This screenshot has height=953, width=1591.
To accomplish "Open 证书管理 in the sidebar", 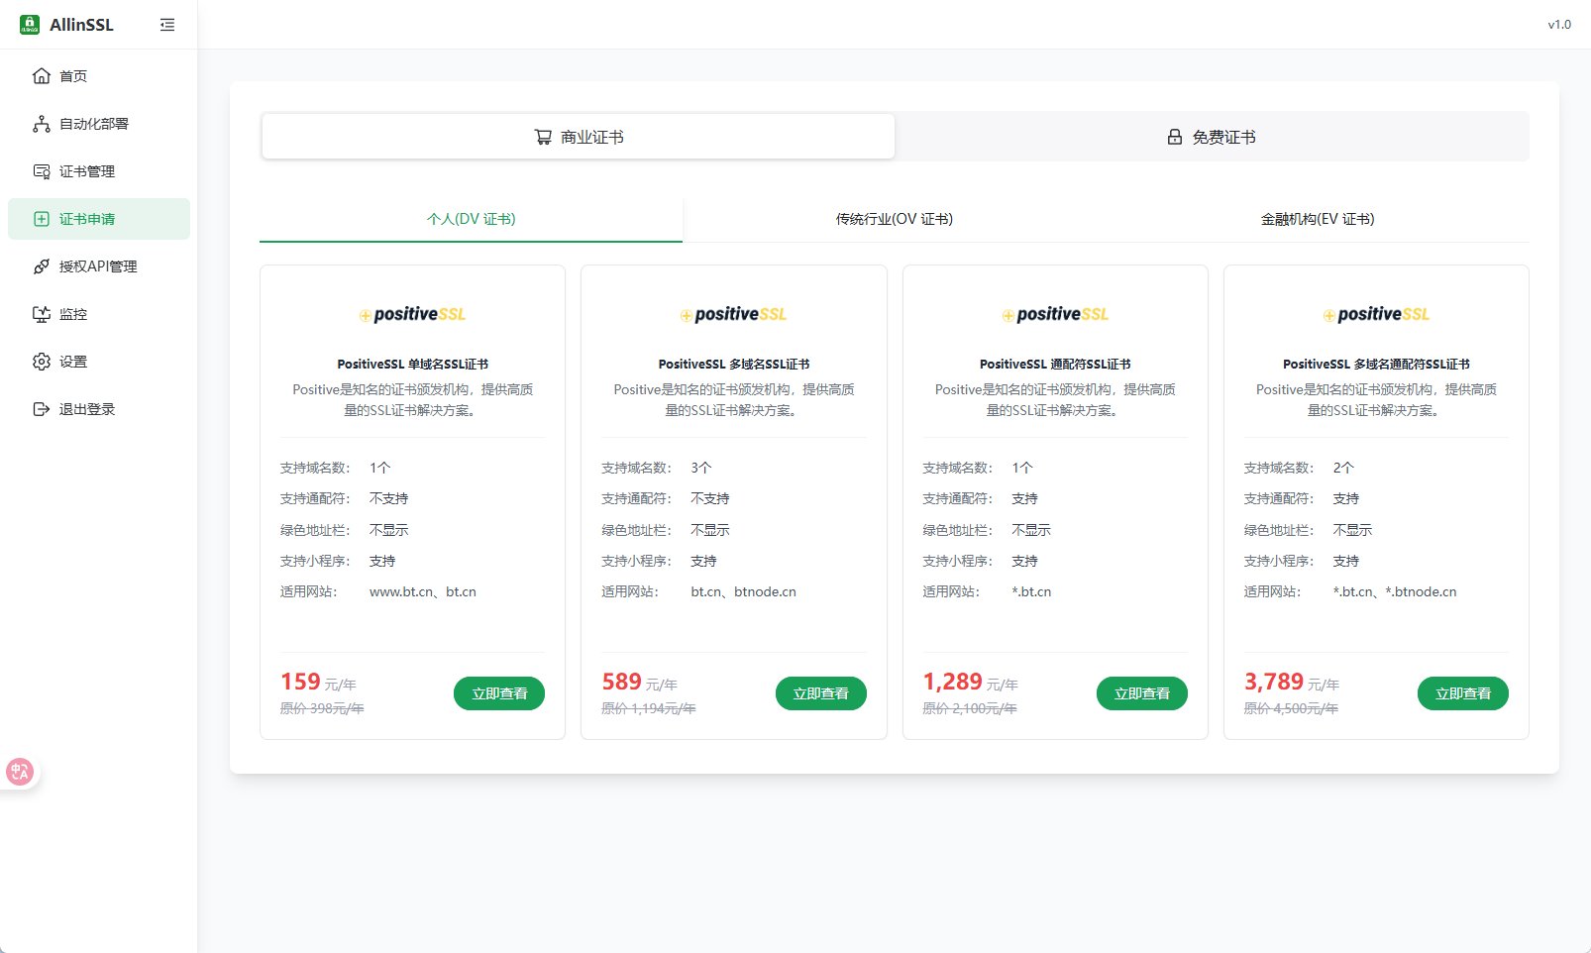I will pos(99,171).
